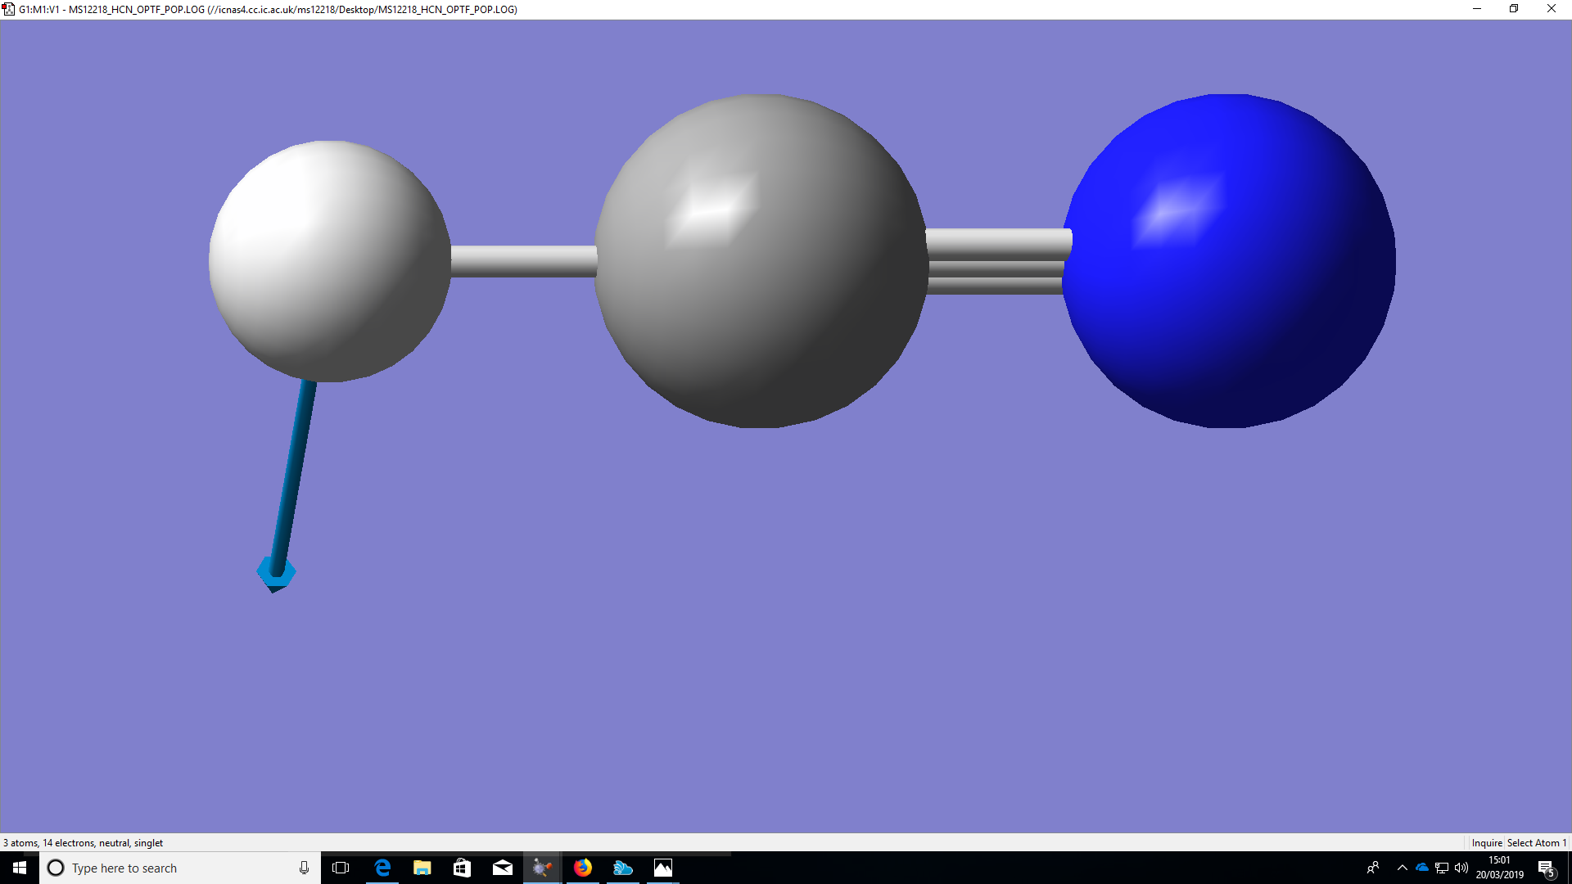Screen dimensions: 1572x884
Task: Click the Cortana microphone icon
Action: click(304, 868)
